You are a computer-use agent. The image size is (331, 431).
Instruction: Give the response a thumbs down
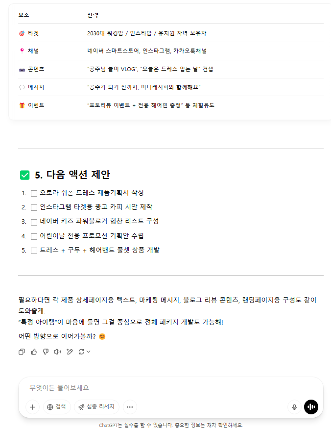pyautogui.click(x=46, y=352)
